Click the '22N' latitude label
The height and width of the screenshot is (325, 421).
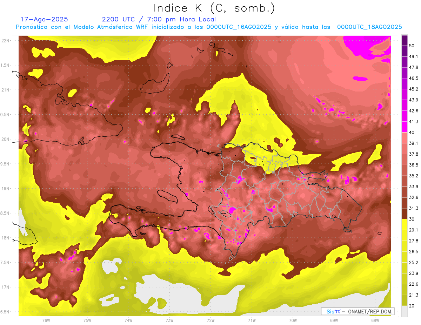click(6, 41)
